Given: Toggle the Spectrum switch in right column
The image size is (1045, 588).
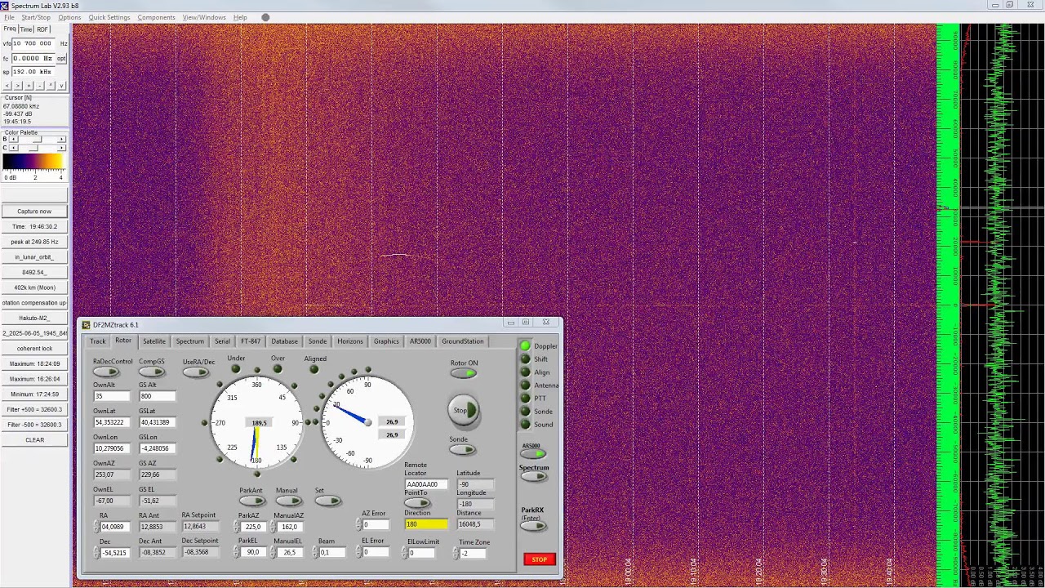Looking at the screenshot, I should (533, 476).
